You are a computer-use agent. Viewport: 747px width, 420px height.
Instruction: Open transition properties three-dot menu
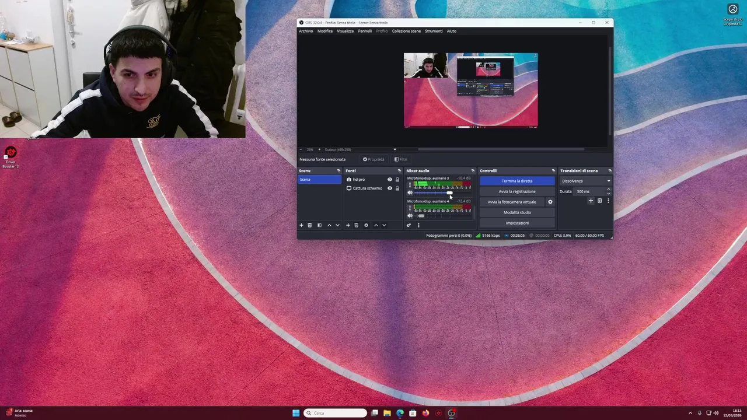click(608, 201)
